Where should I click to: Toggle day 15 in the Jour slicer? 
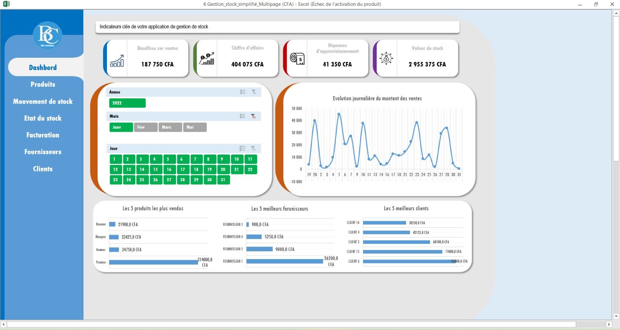click(156, 169)
